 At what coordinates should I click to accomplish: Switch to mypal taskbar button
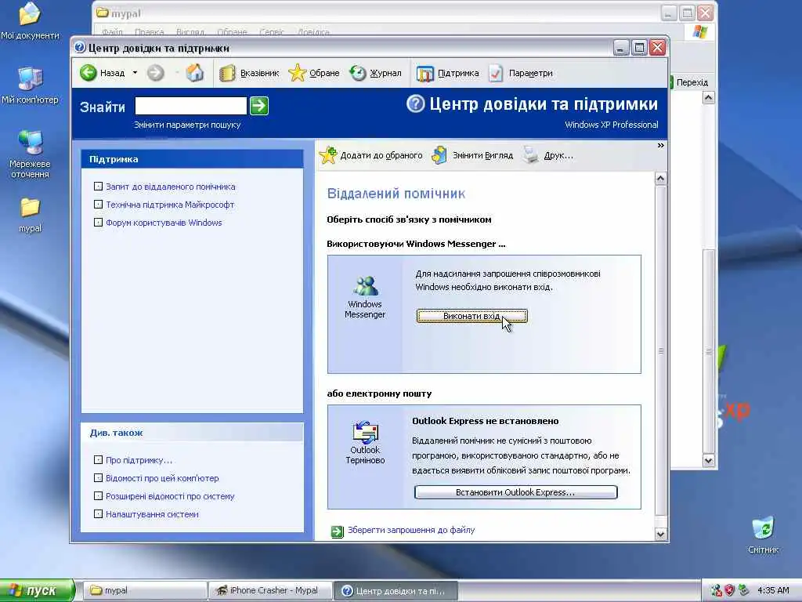pyautogui.click(x=144, y=590)
